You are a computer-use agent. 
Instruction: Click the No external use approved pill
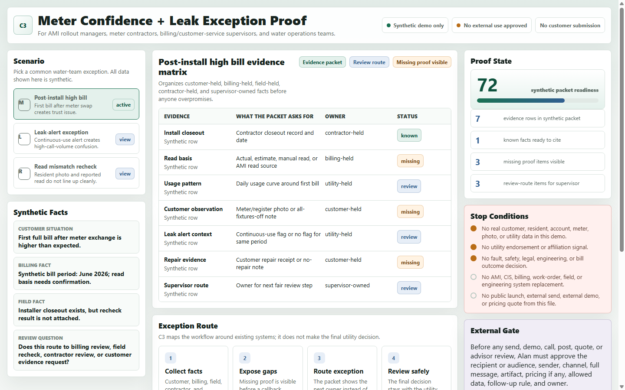(492, 25)
